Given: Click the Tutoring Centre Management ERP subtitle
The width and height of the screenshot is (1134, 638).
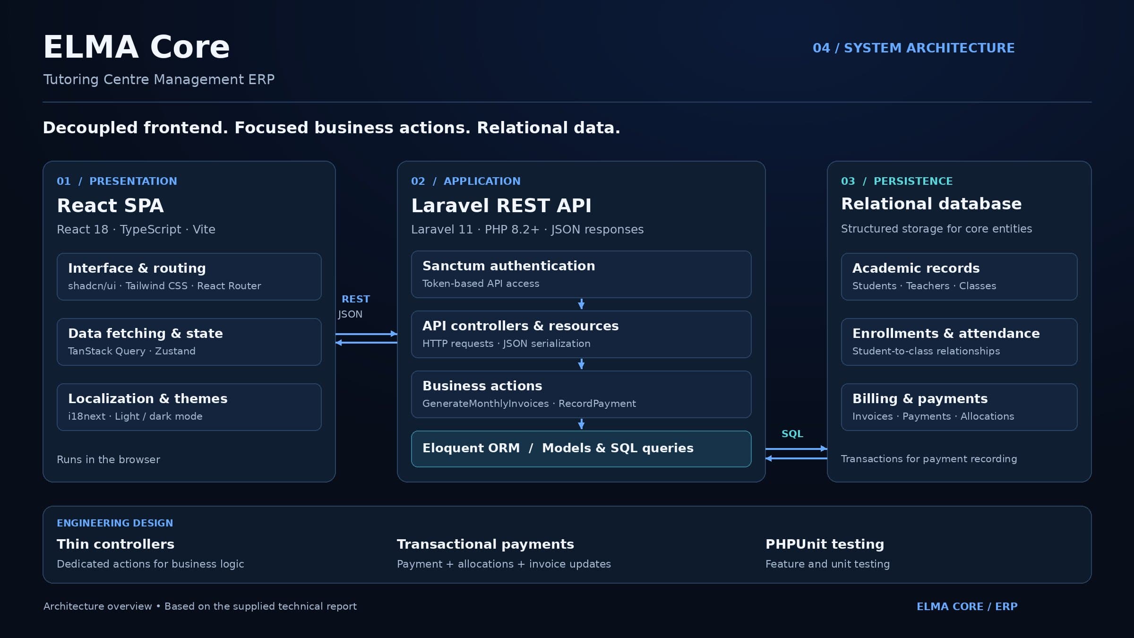Looking at the screenshot, I should tap(159, 79).
